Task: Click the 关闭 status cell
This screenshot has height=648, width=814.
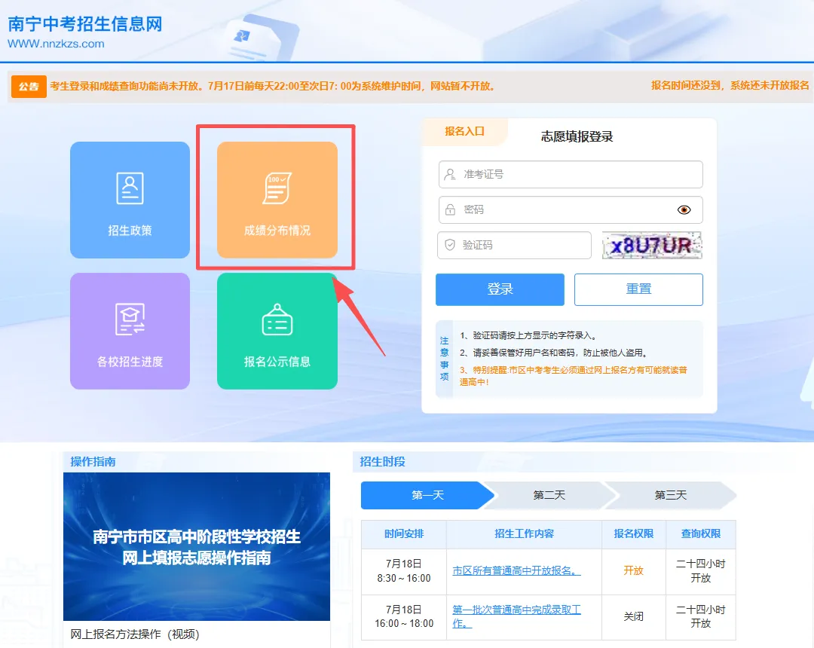Action: [634, 617]
